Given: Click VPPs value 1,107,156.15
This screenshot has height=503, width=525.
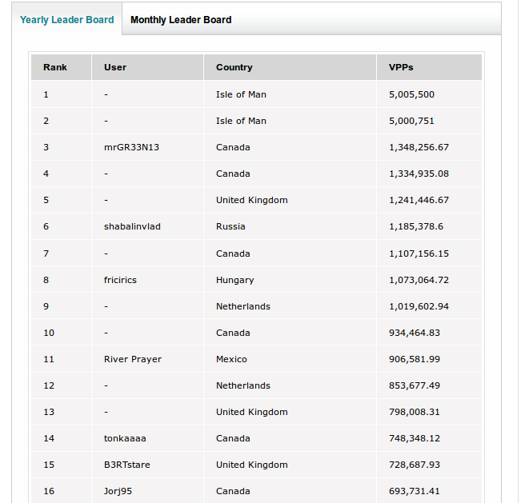Looking at the screenshot, I should 419,253.
